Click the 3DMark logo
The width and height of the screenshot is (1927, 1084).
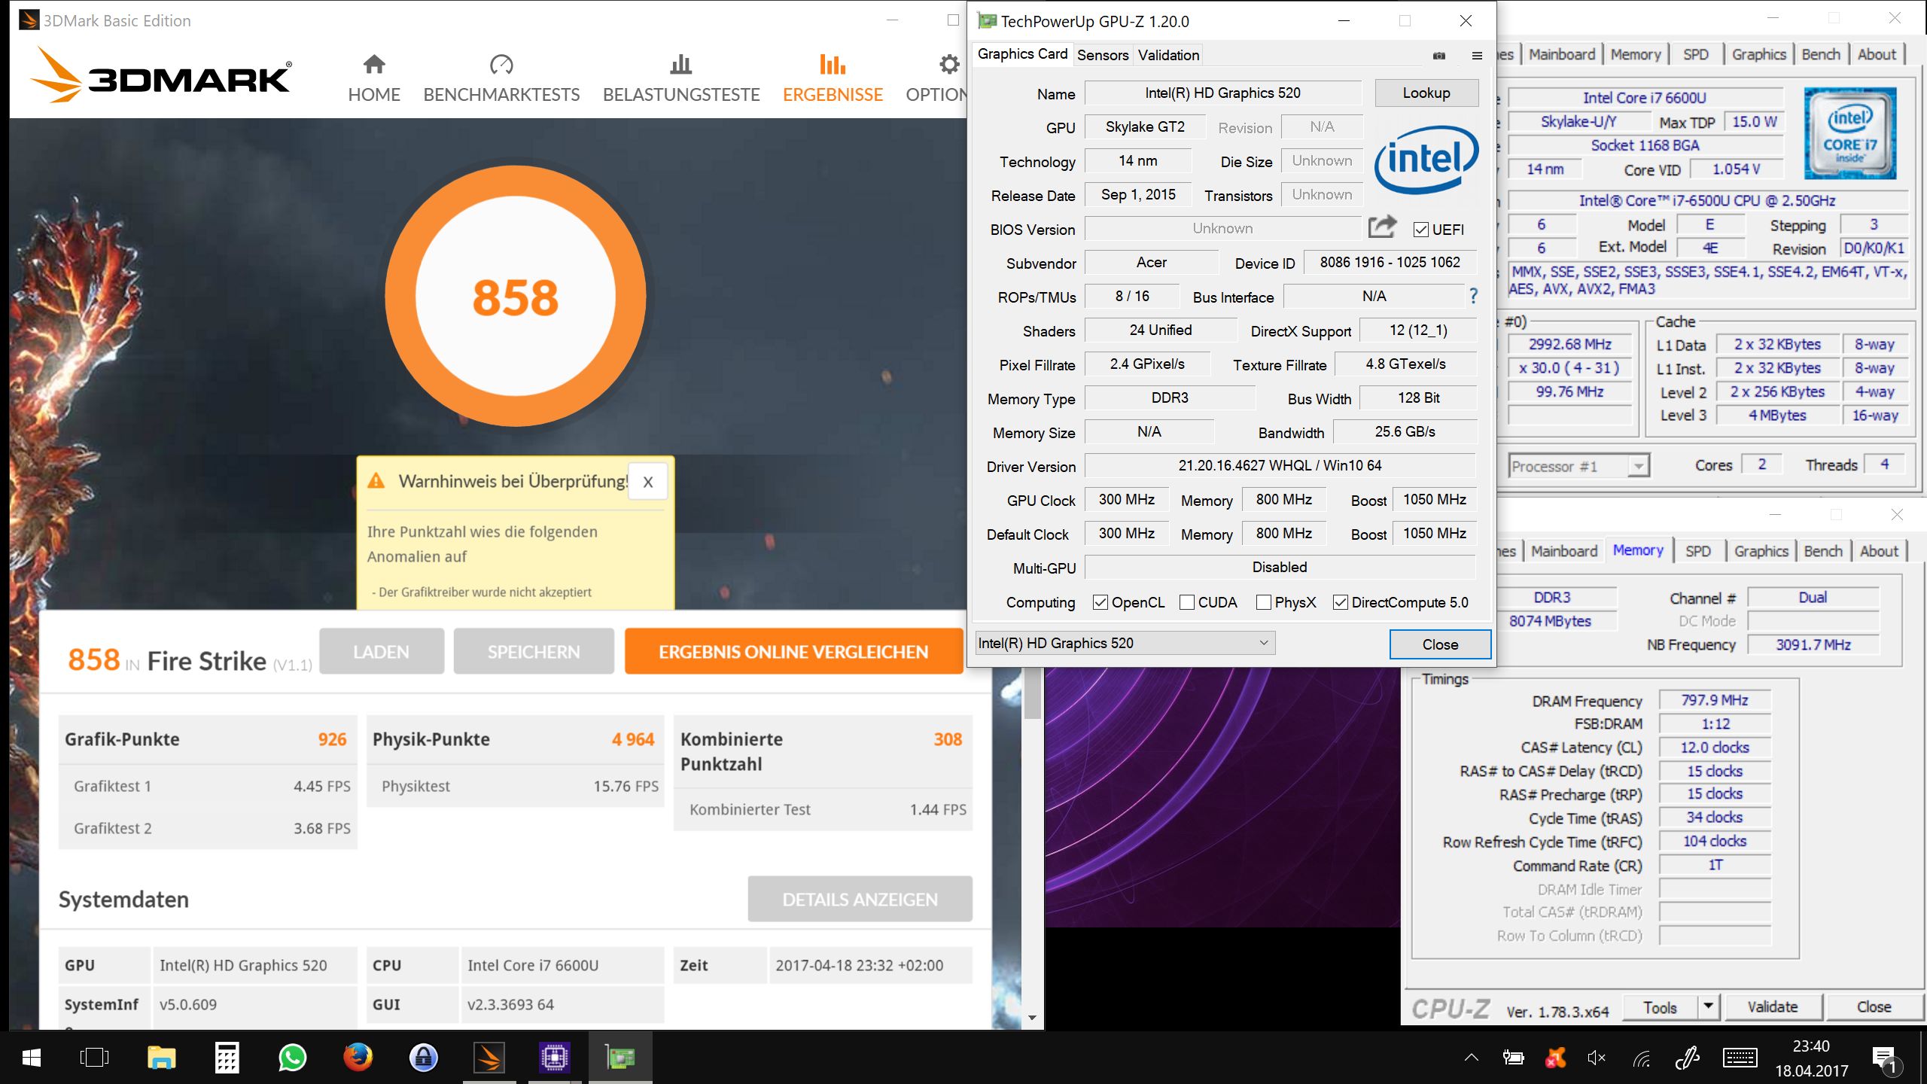click(161, 74)
